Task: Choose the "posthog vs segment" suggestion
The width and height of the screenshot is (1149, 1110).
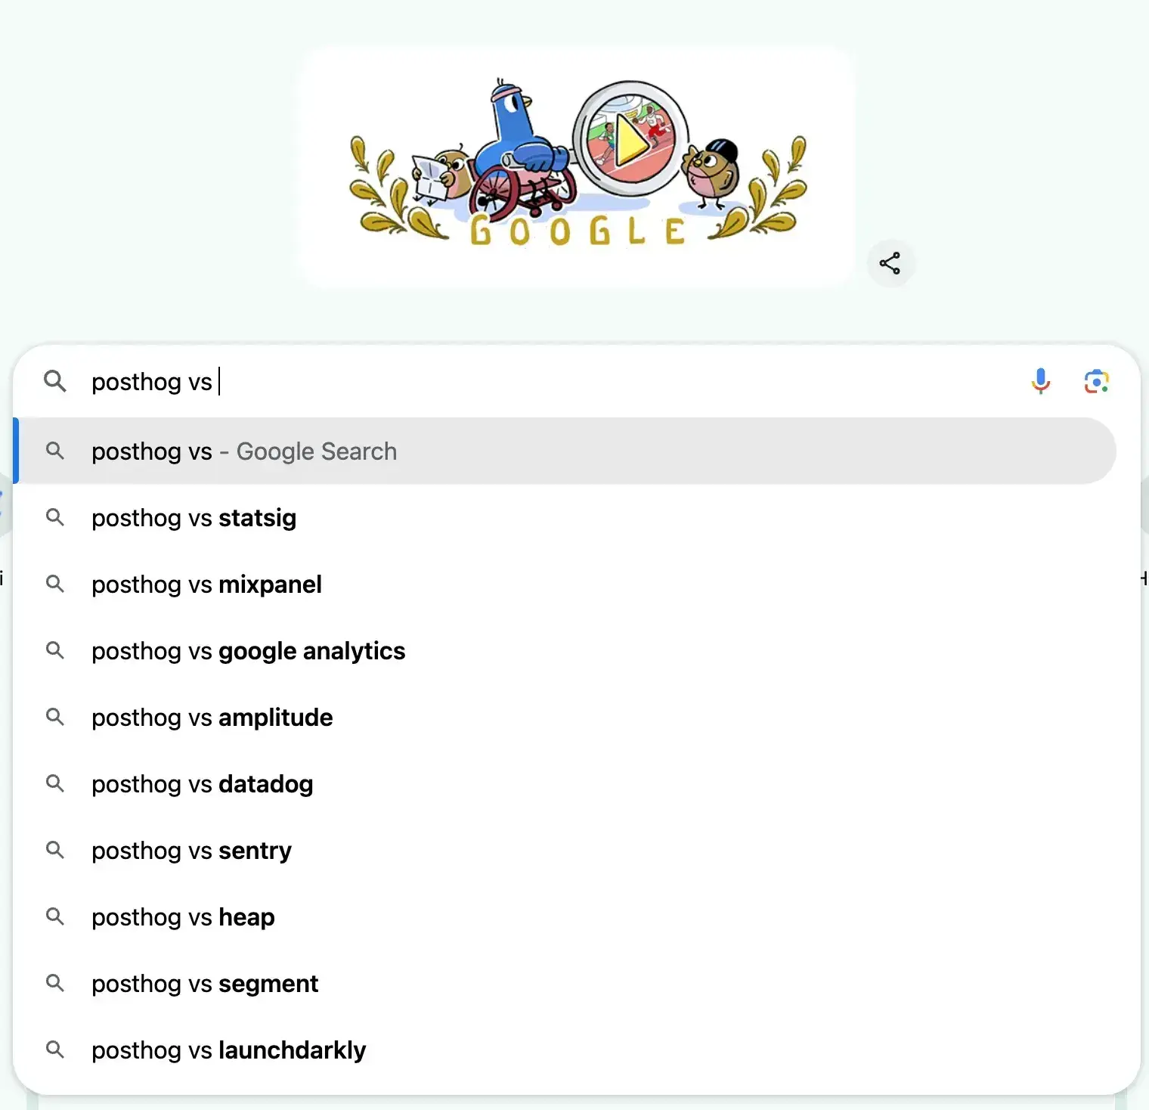Action: click(x=205, y=984)
